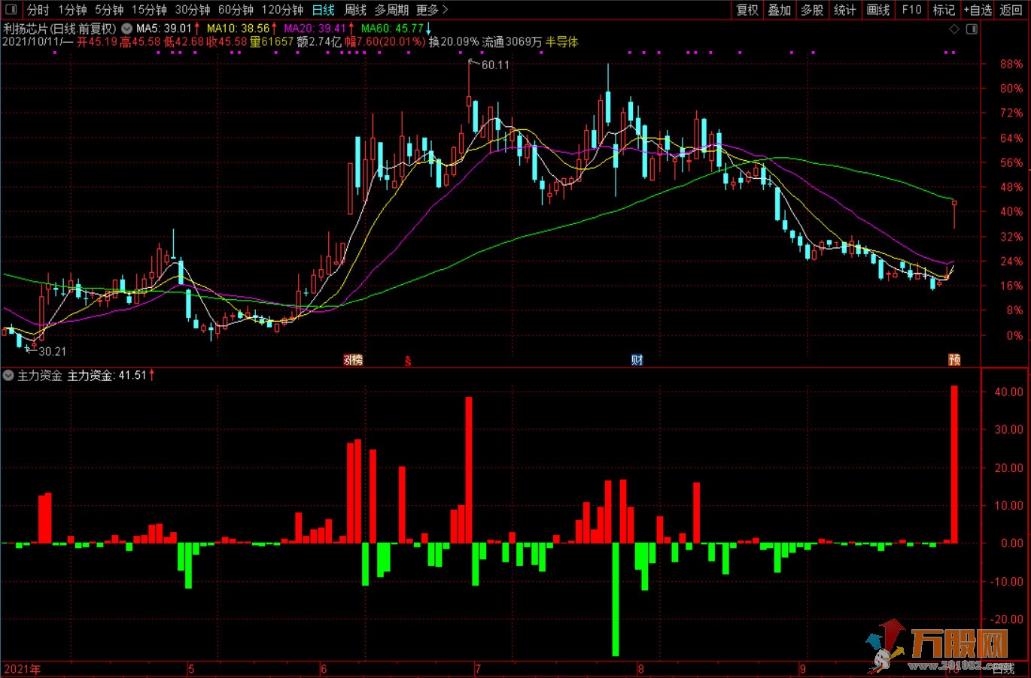This screenshot has width=1031, height=678.
Task: Click the MA5: 39.01 label
Action: click(164, 29)
